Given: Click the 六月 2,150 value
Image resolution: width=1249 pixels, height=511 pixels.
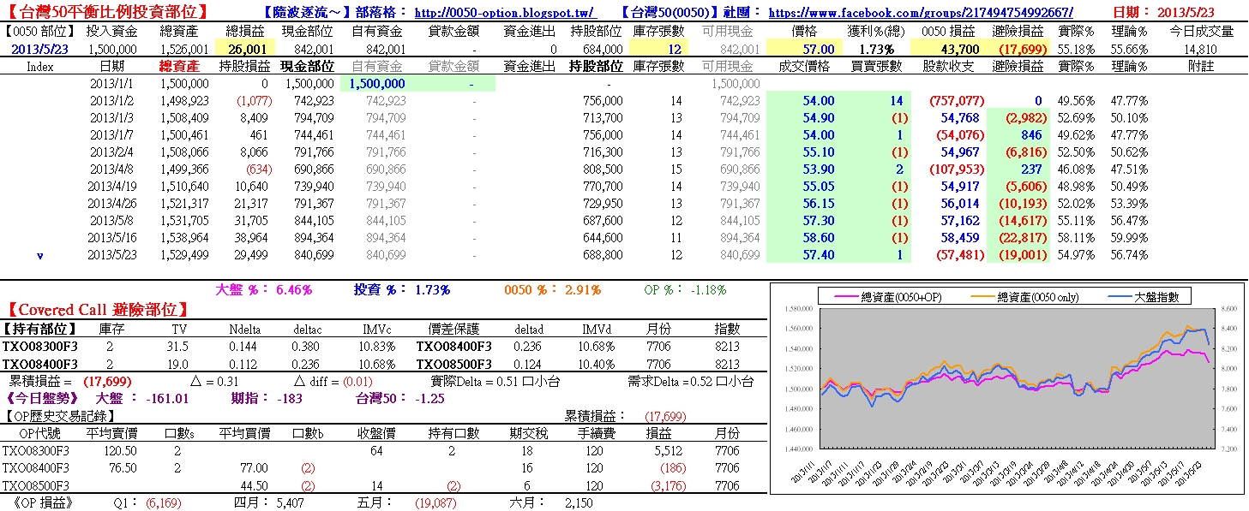Looking at the screenshot, I should pos(552,503).
